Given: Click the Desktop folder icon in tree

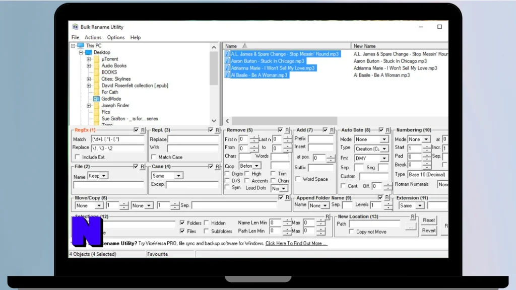Looking at the screenshot, I should (88, 52).
